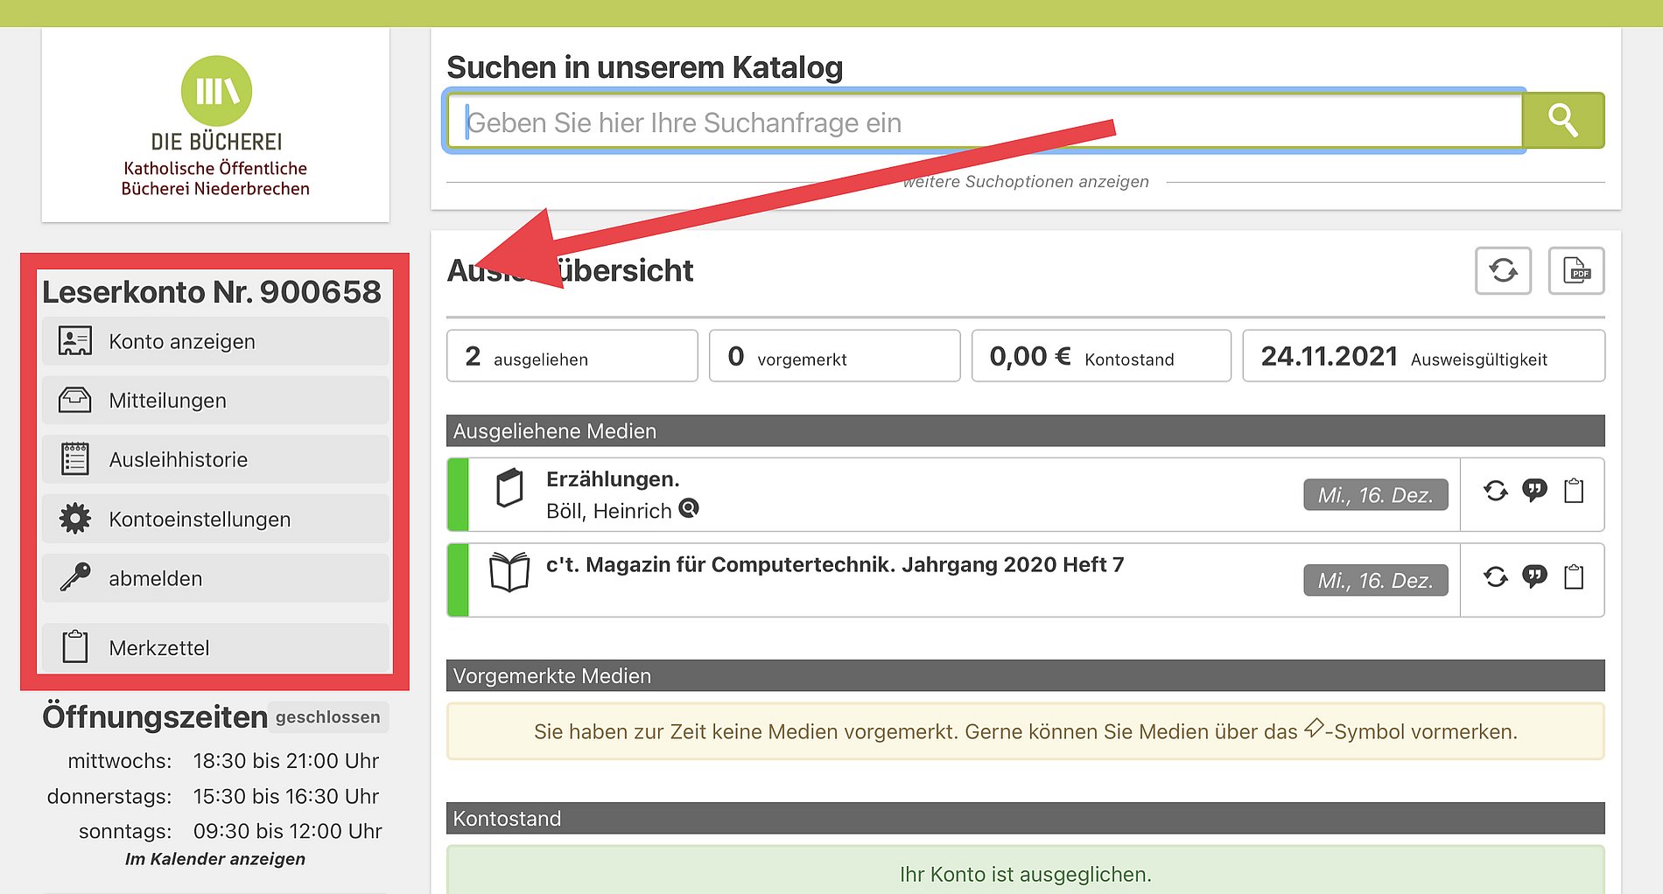The width and height of the screenshot is (1663, 894).
Task: Open the Erzählungen title entry
Action: click(612, 479)
